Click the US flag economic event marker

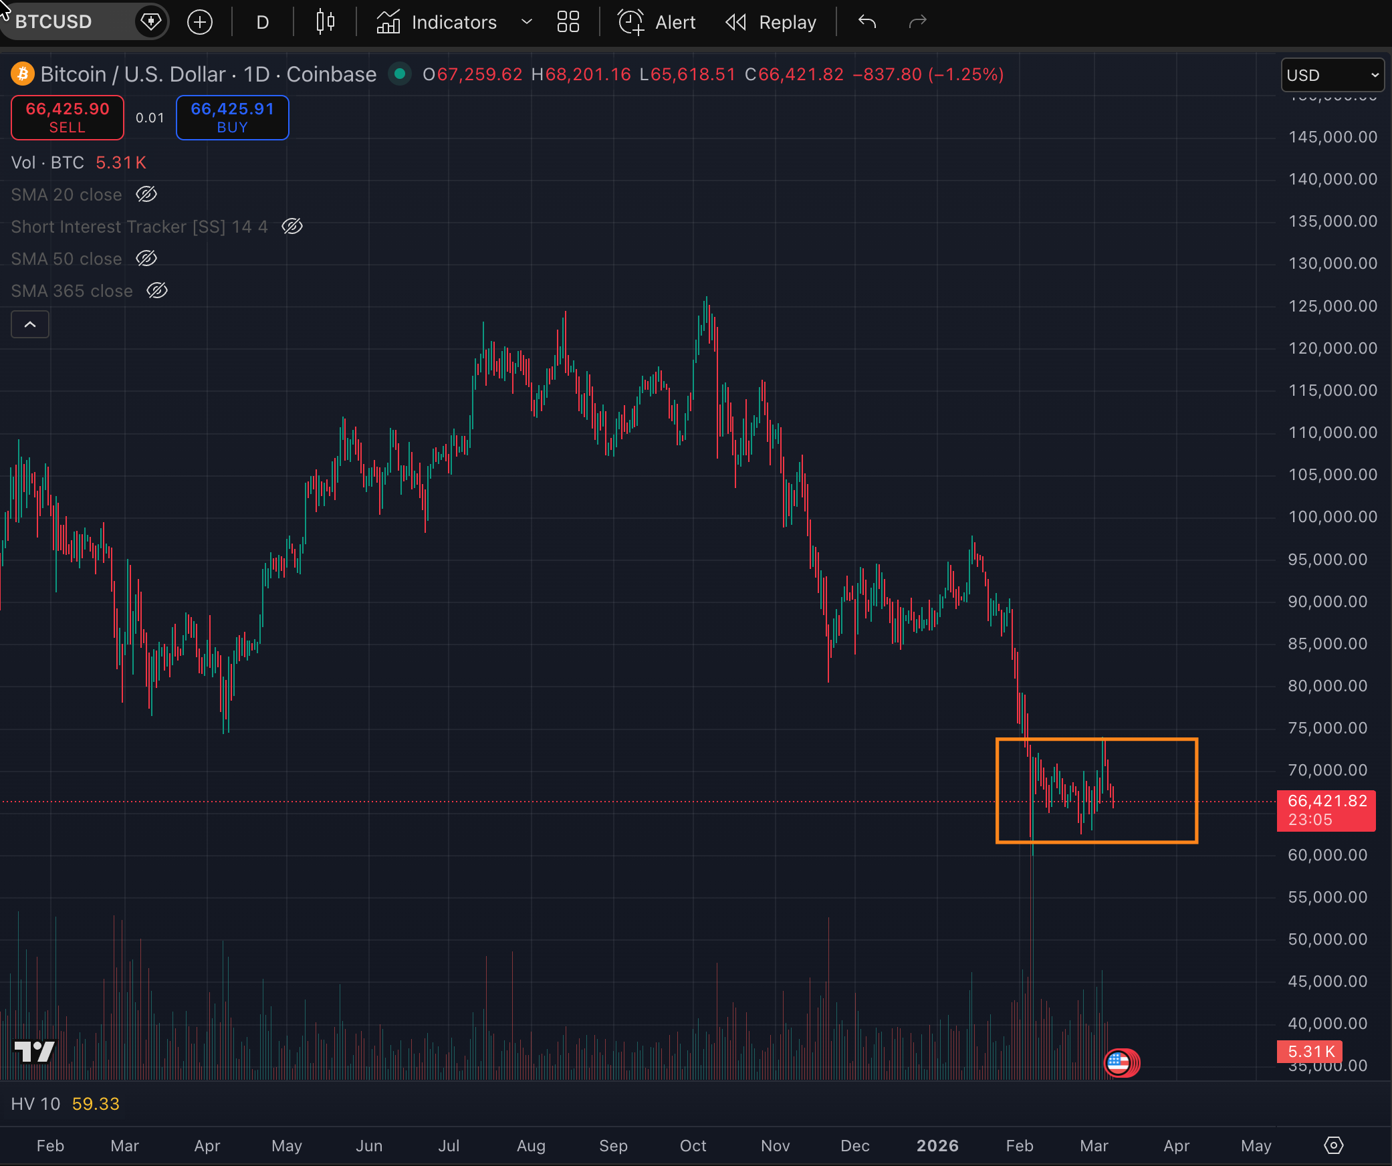click(x=1118, y=1062)
